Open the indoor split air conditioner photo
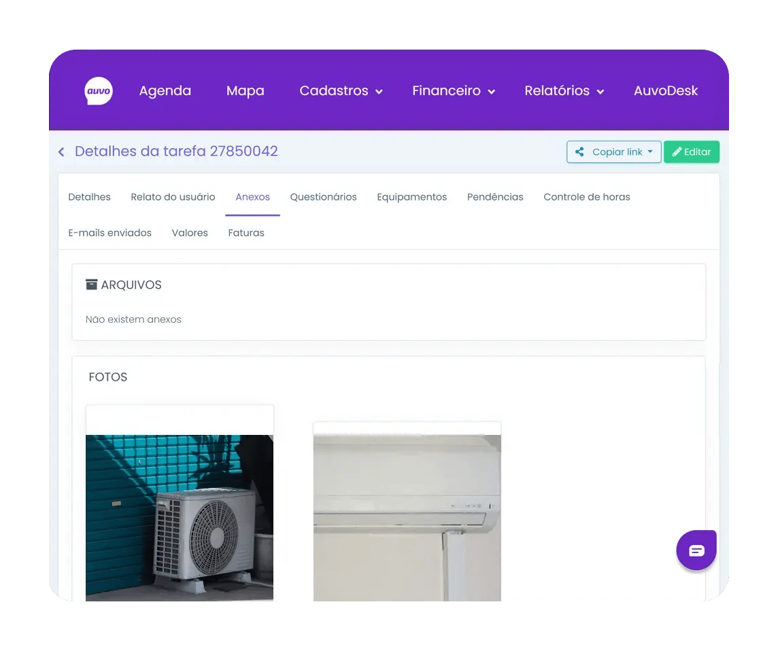The width and height of the screenshot is (778, 651). [407, 518]
